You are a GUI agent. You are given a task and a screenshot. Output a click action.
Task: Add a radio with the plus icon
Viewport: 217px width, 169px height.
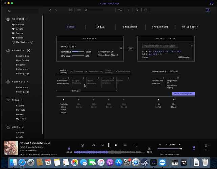(29, 50)
